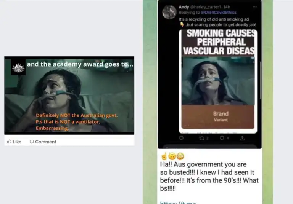Click the retweet icon showing 2
Image resolution: width=293 pixels, height=204 pixels.
pos(201,138)
